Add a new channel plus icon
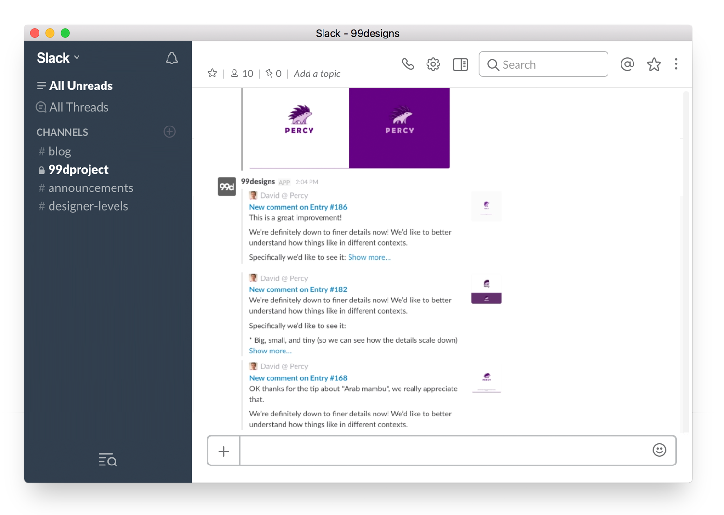724x515 pixels. 169,132
